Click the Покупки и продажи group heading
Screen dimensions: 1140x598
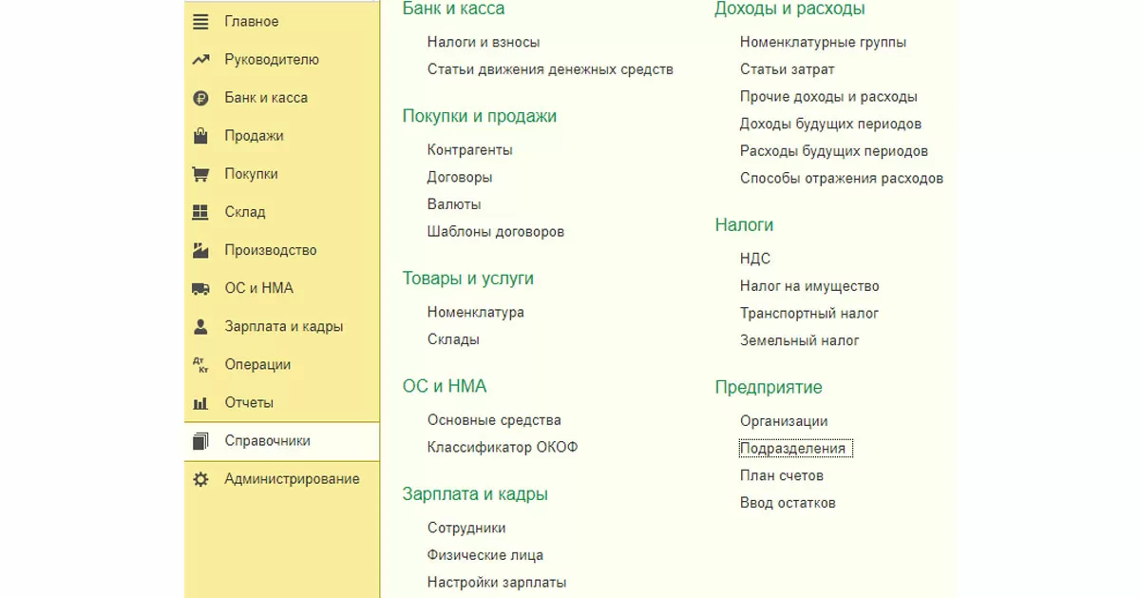click(480, 116)
